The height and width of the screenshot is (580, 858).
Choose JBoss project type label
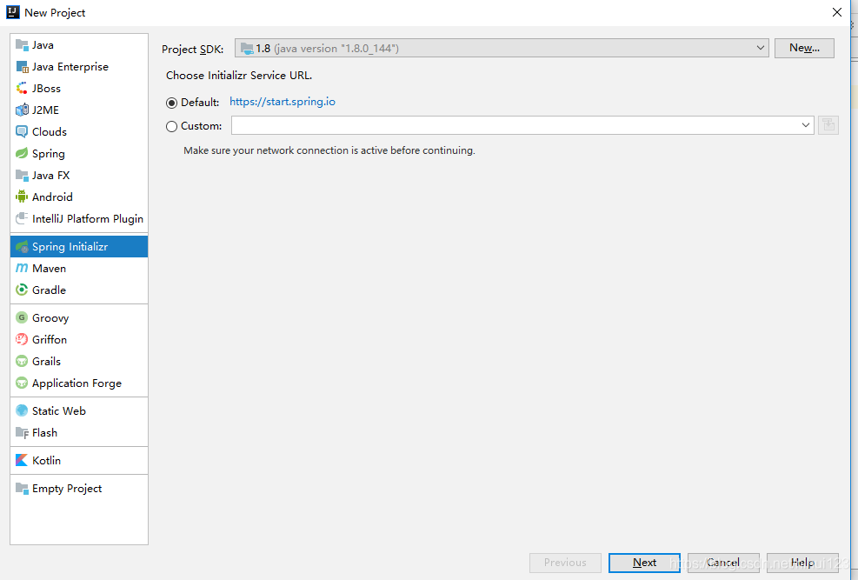click(46, 88)
